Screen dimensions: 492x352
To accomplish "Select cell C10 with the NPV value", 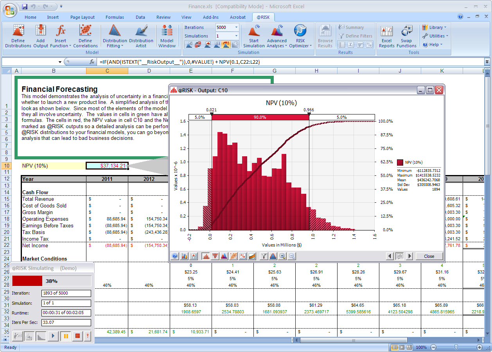I will click(x=107, y=166).
